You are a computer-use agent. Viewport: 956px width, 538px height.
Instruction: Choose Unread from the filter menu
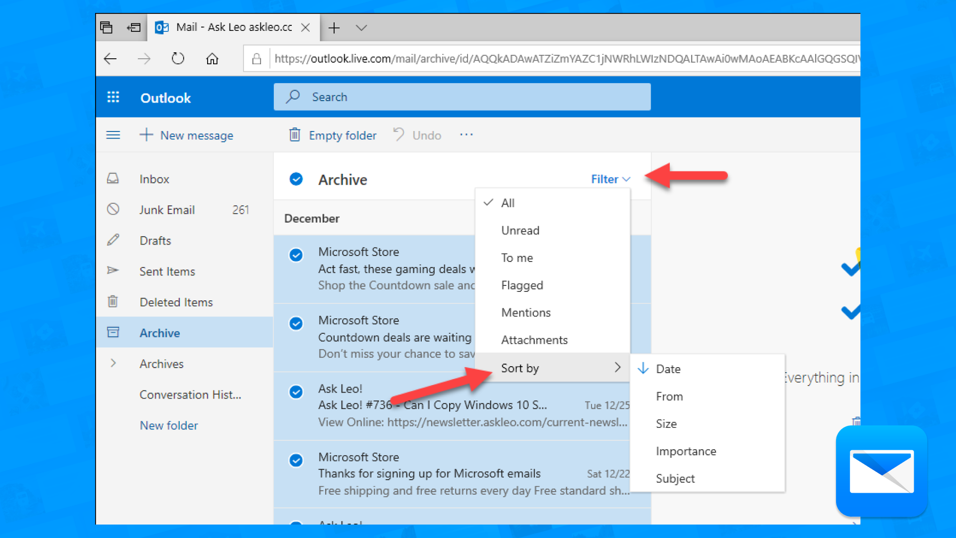tap(520, 230)
